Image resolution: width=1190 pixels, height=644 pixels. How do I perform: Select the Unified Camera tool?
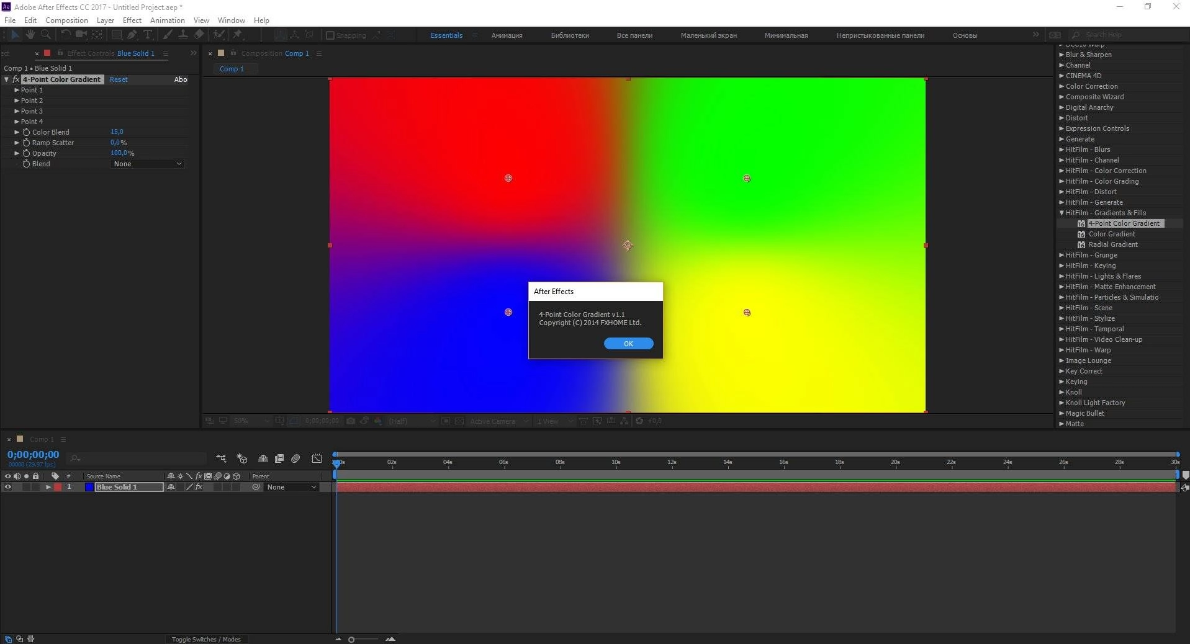pyautogui.click(x=81, y=35)
